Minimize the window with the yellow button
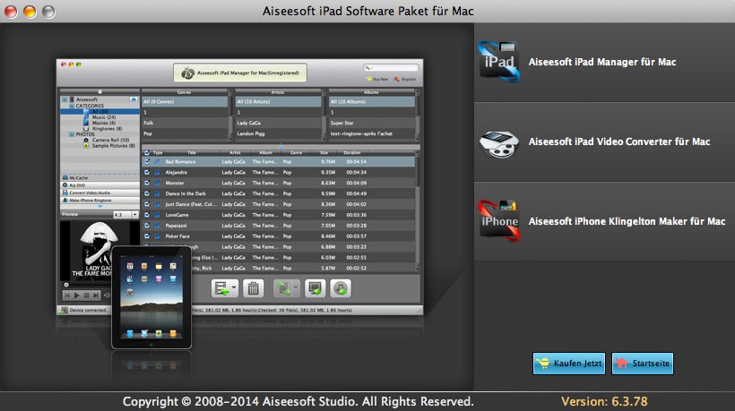735x411 pixels. coord(30,12)
